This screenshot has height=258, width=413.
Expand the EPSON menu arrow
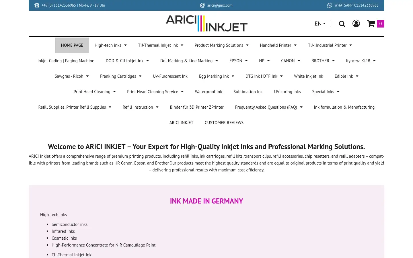pyautogui.click(x=246, y=61)
